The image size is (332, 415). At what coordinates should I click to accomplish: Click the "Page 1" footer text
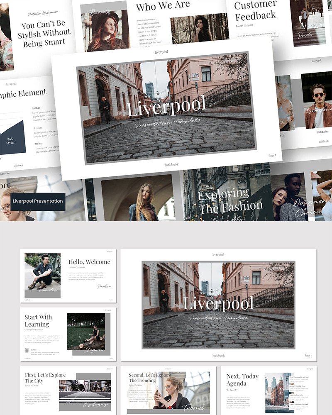pos(272,156)
